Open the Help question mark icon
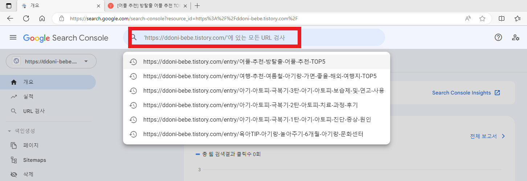 (498, 37)
